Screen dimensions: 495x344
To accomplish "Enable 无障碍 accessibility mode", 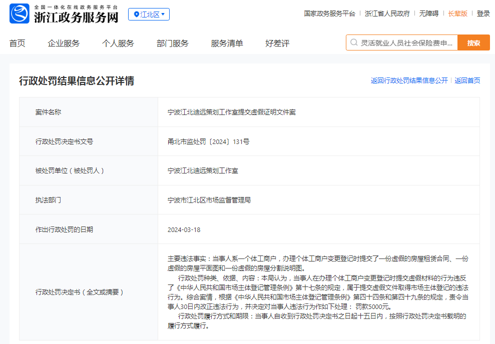I will tap(428, 14).
